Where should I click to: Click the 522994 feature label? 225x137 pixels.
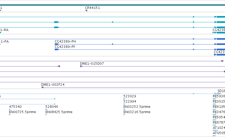click(x=130, y=102)
